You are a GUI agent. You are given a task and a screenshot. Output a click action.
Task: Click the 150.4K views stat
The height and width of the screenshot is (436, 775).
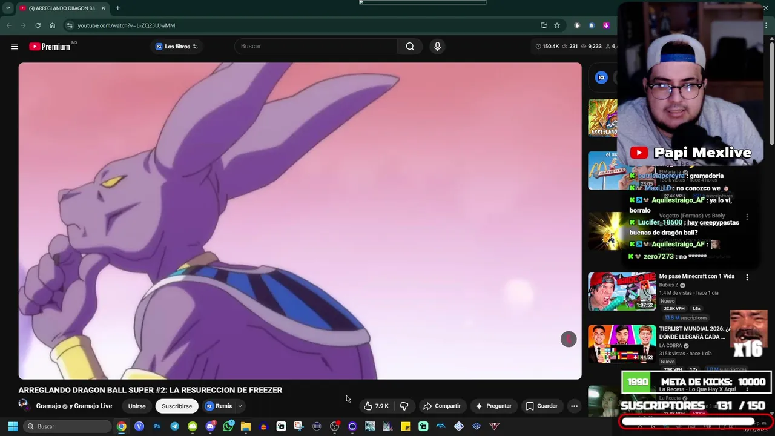(547, 47)
